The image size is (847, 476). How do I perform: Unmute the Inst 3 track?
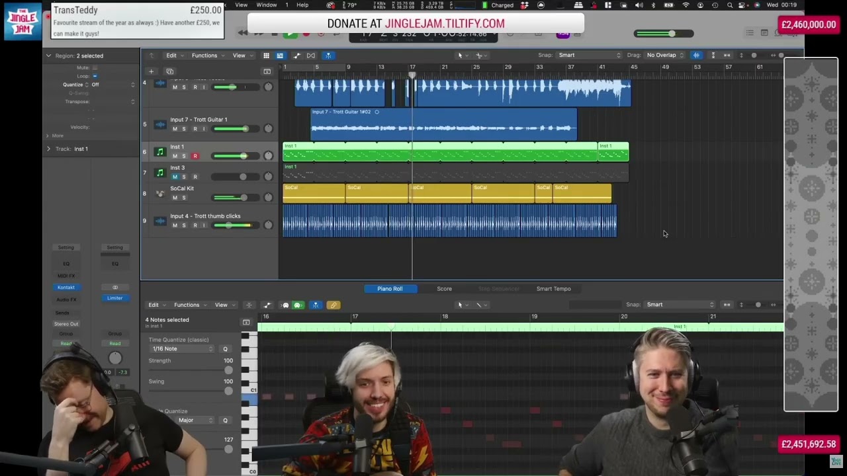(x=175, y=177)
